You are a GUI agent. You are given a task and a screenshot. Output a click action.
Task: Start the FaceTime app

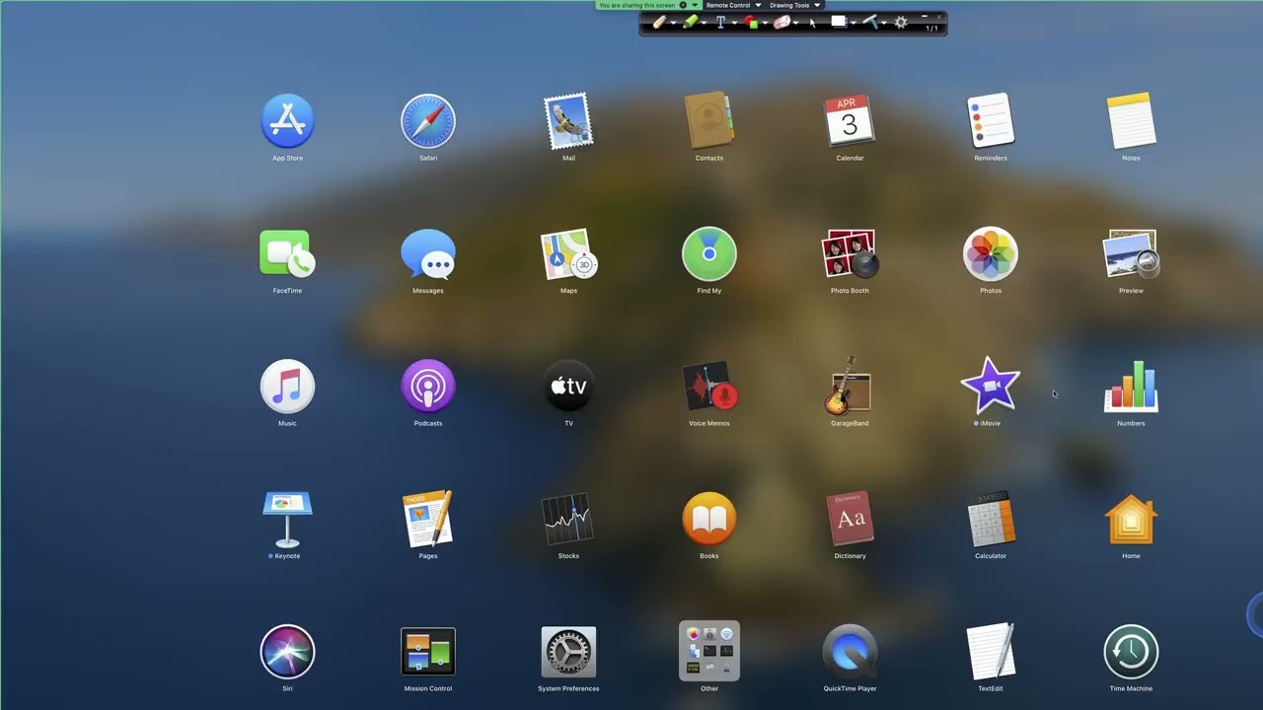click(287, 253)
